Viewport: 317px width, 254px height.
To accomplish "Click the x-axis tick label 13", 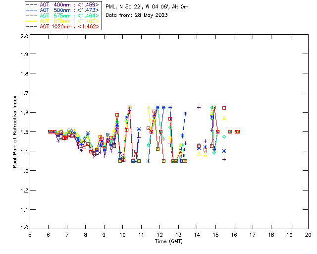I will click(x=178, y=235).
